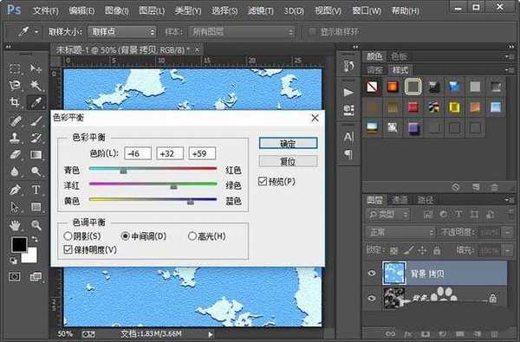Select the Rectangle shape tool
520x342 pixels.
click(36, 207)
